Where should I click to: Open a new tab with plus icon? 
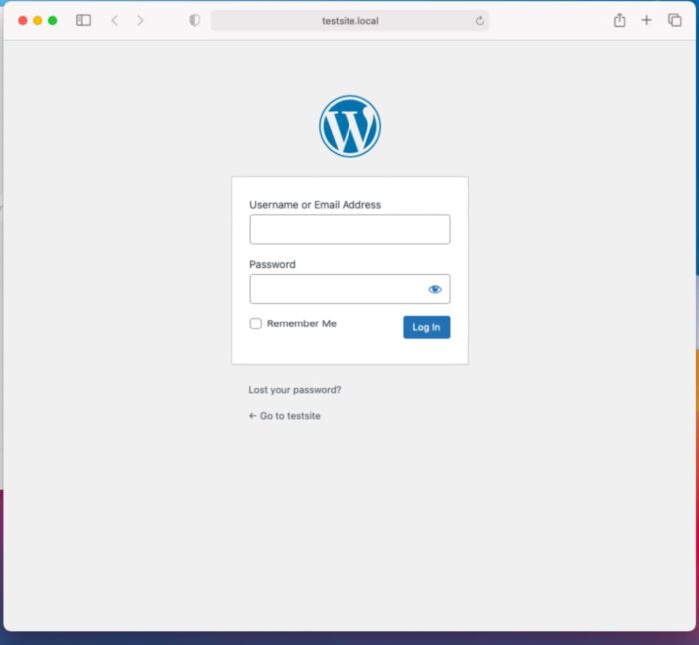[x=646, y=20]
